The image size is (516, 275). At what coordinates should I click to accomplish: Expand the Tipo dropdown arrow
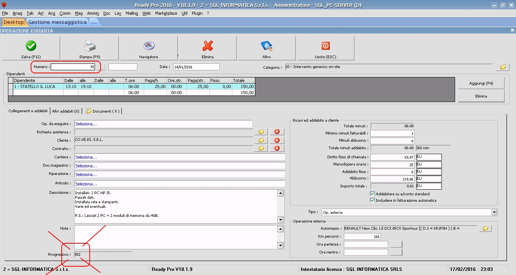click(x=494, y=212)
